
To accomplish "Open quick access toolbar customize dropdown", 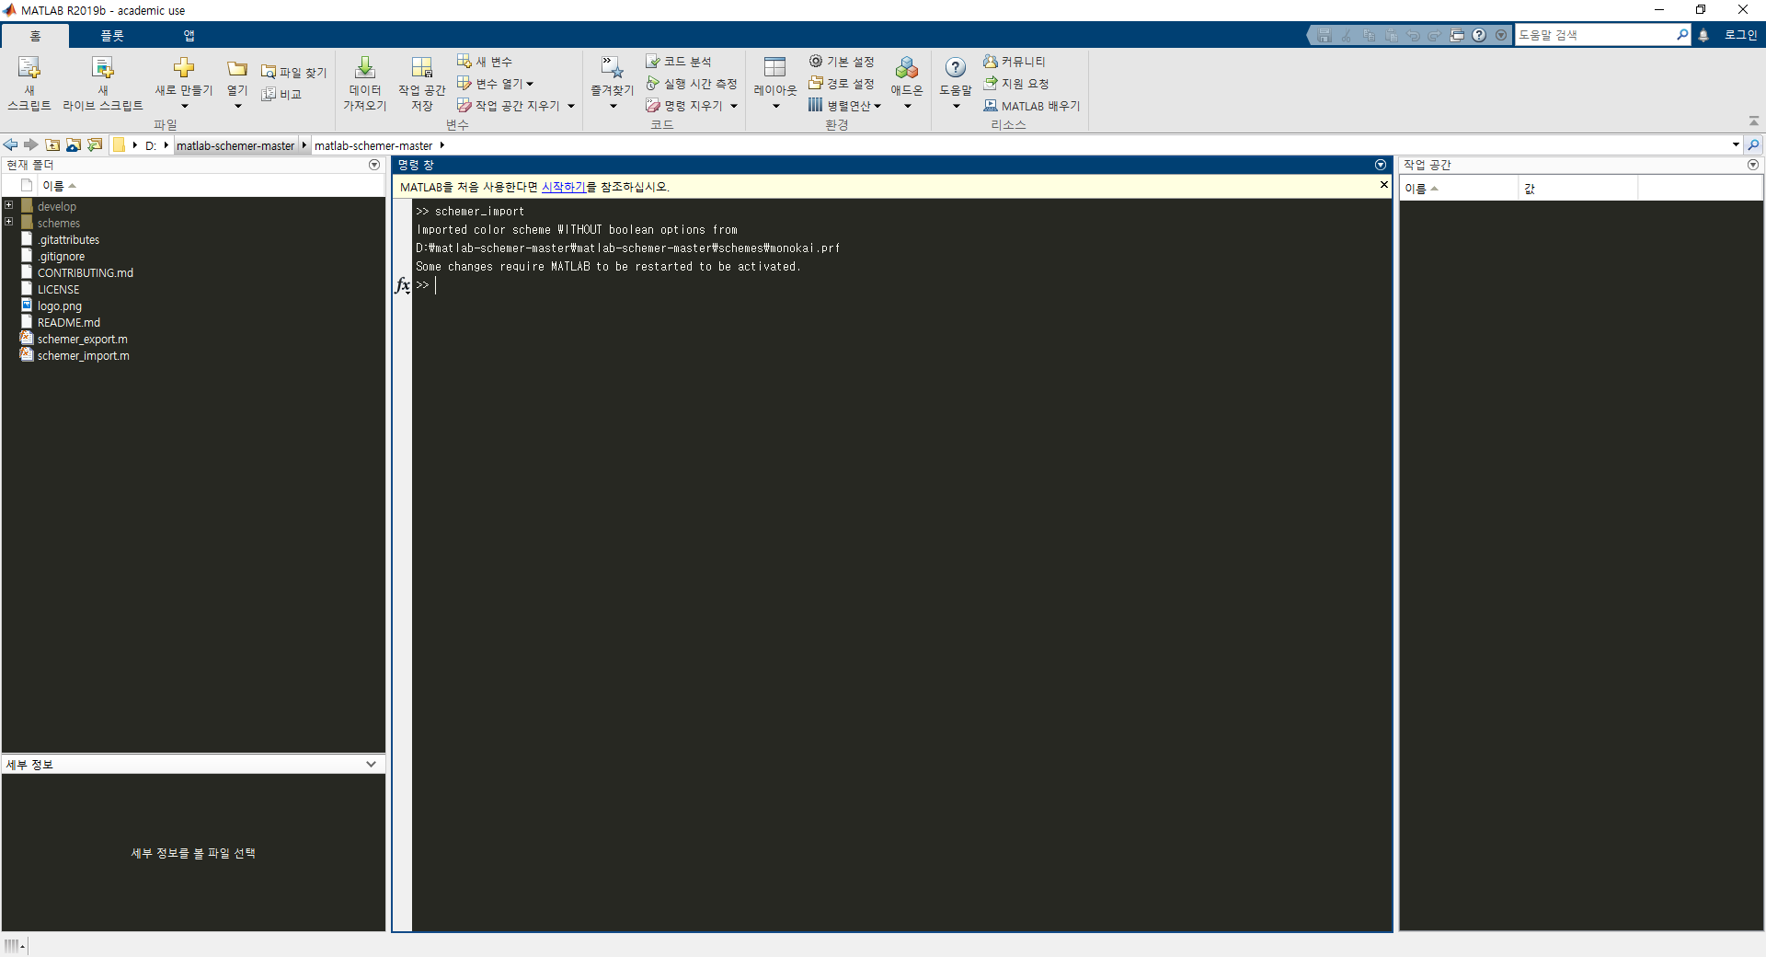I will (x=1501, y=35).
